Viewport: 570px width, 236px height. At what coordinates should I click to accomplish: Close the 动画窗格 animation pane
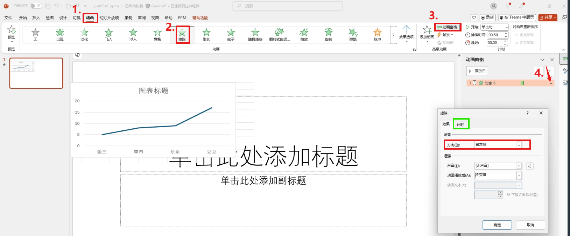[x=552, y=60]
